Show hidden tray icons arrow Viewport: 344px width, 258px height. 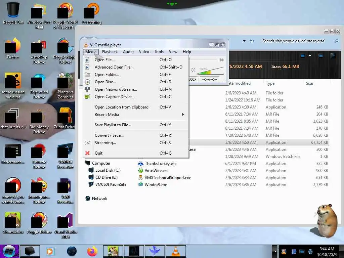click(275, 252)
